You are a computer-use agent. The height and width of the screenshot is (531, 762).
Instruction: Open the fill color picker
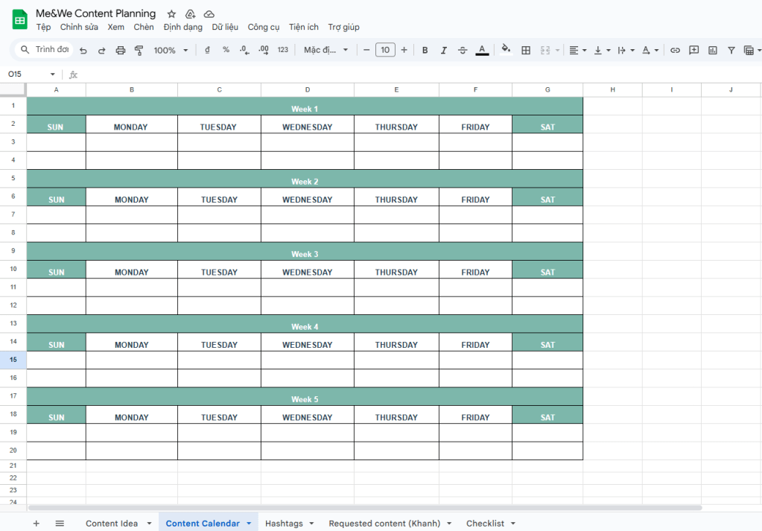506,50
